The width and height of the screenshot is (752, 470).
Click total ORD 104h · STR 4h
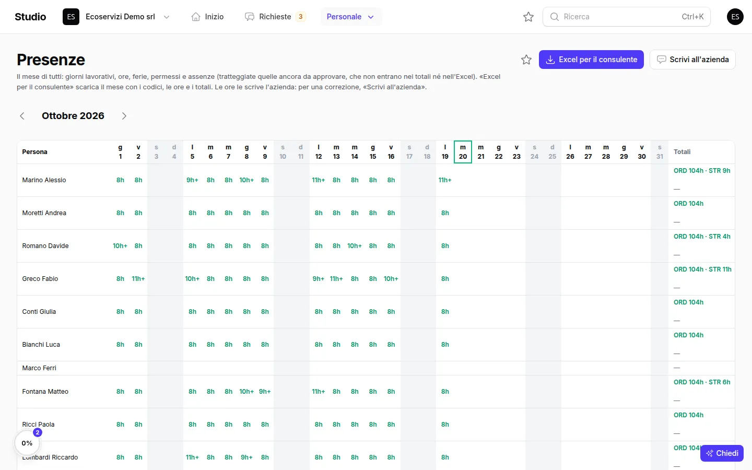[702, 237]
